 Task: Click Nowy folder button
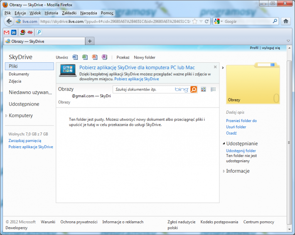[x=145, y=57]
